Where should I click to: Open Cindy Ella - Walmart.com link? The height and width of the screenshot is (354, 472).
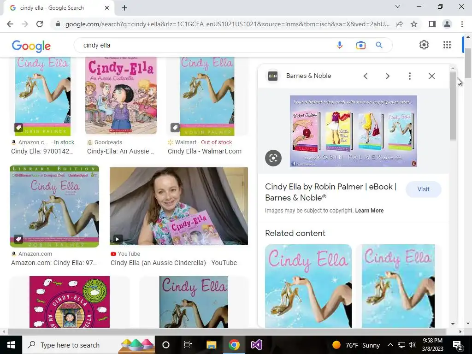[x=204, y=151]
